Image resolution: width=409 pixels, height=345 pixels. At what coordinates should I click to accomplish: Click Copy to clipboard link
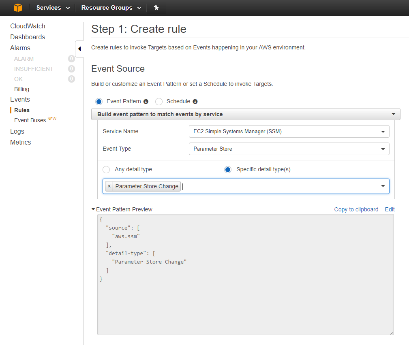(x=356, y=209)
